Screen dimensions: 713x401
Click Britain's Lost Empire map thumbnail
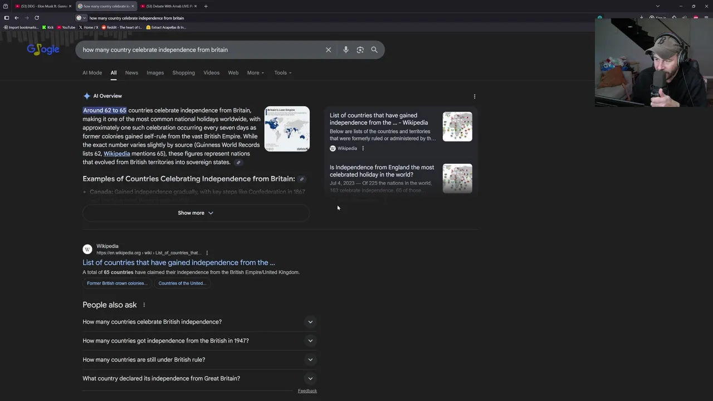point(287,129)
